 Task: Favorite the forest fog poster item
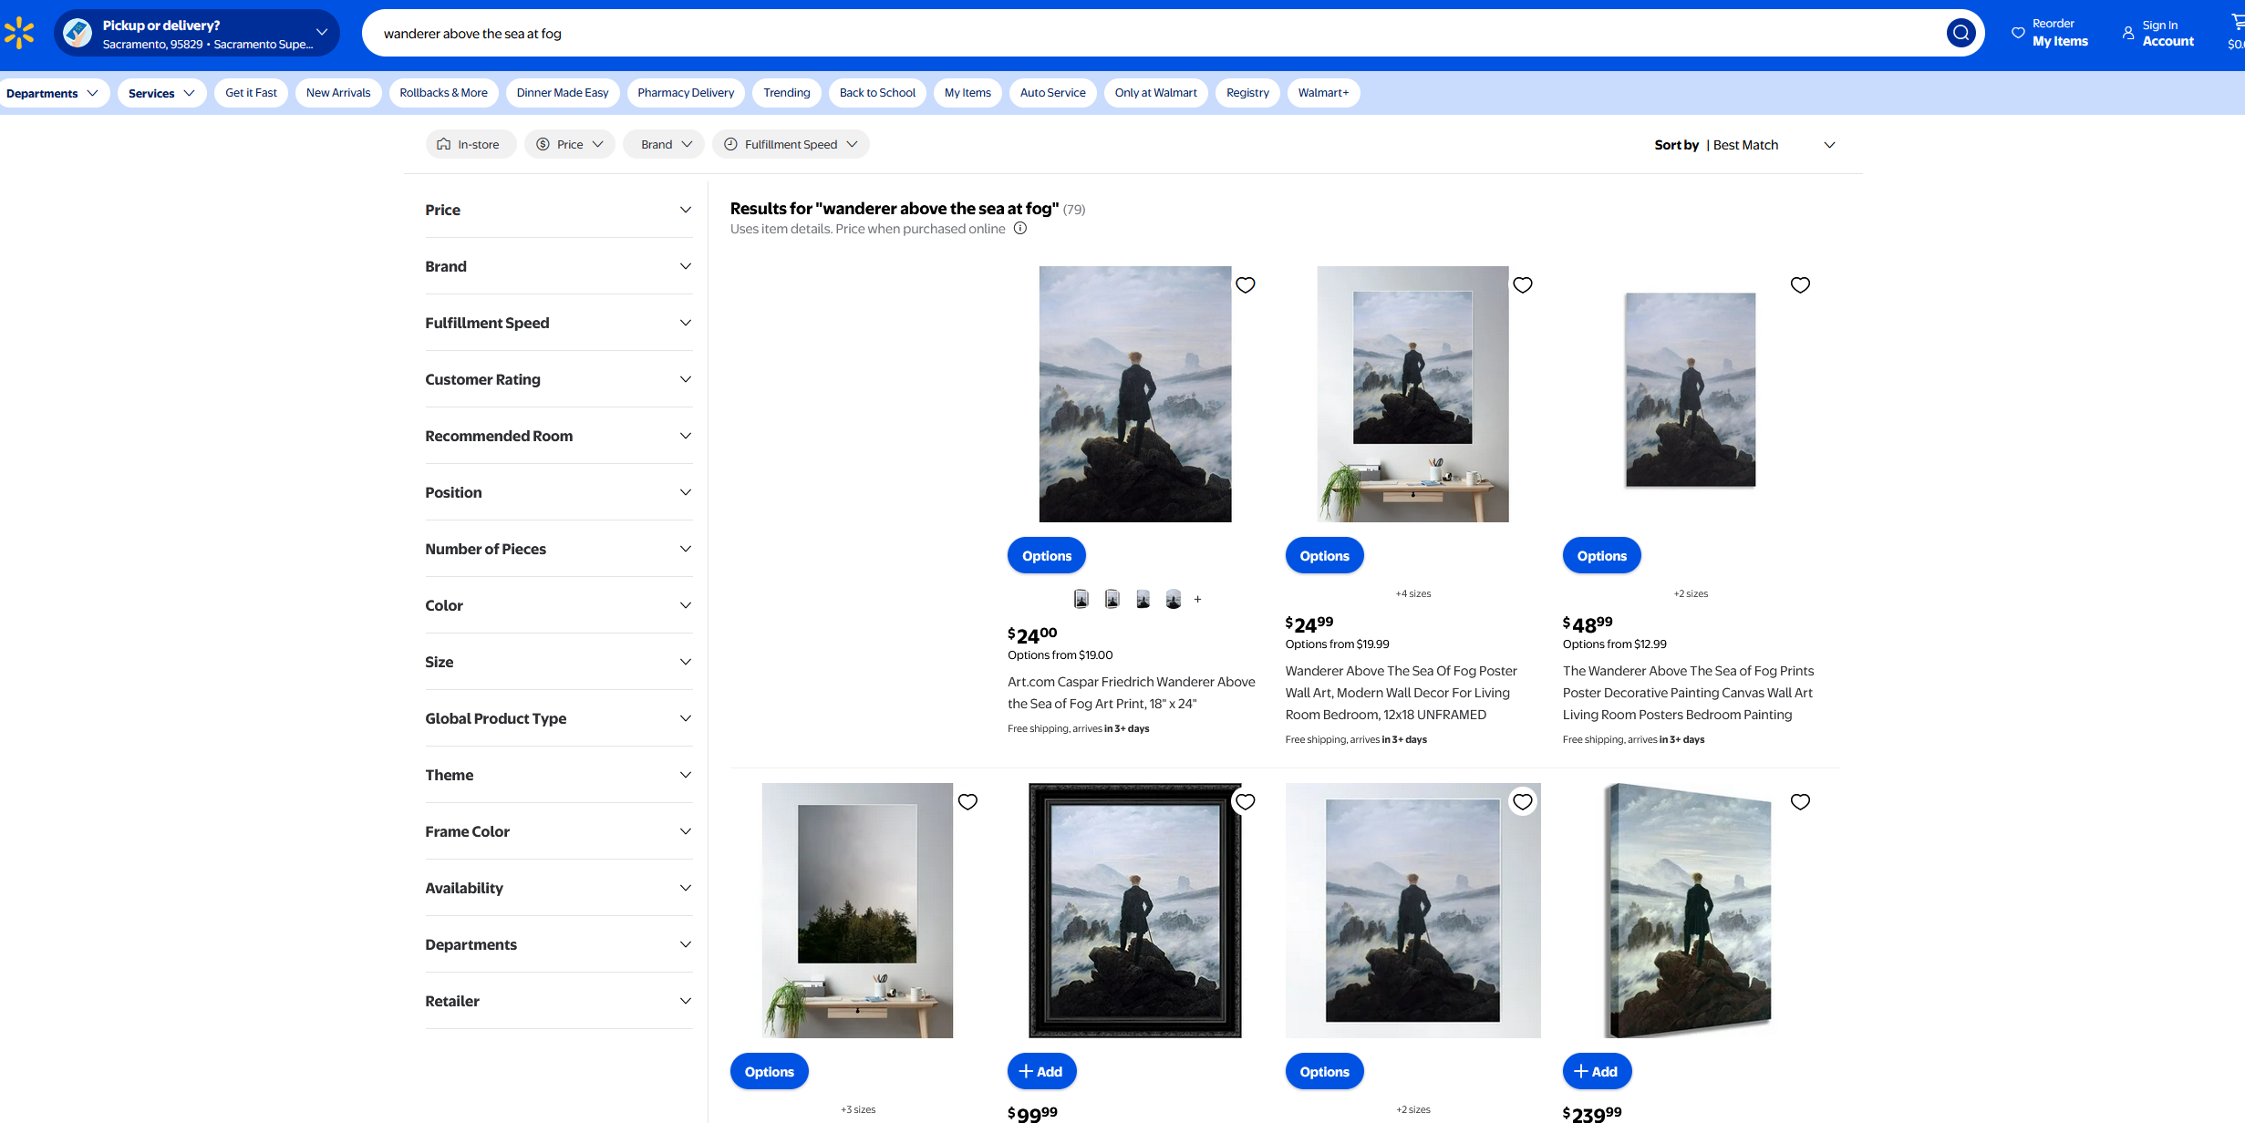(967, 802)
